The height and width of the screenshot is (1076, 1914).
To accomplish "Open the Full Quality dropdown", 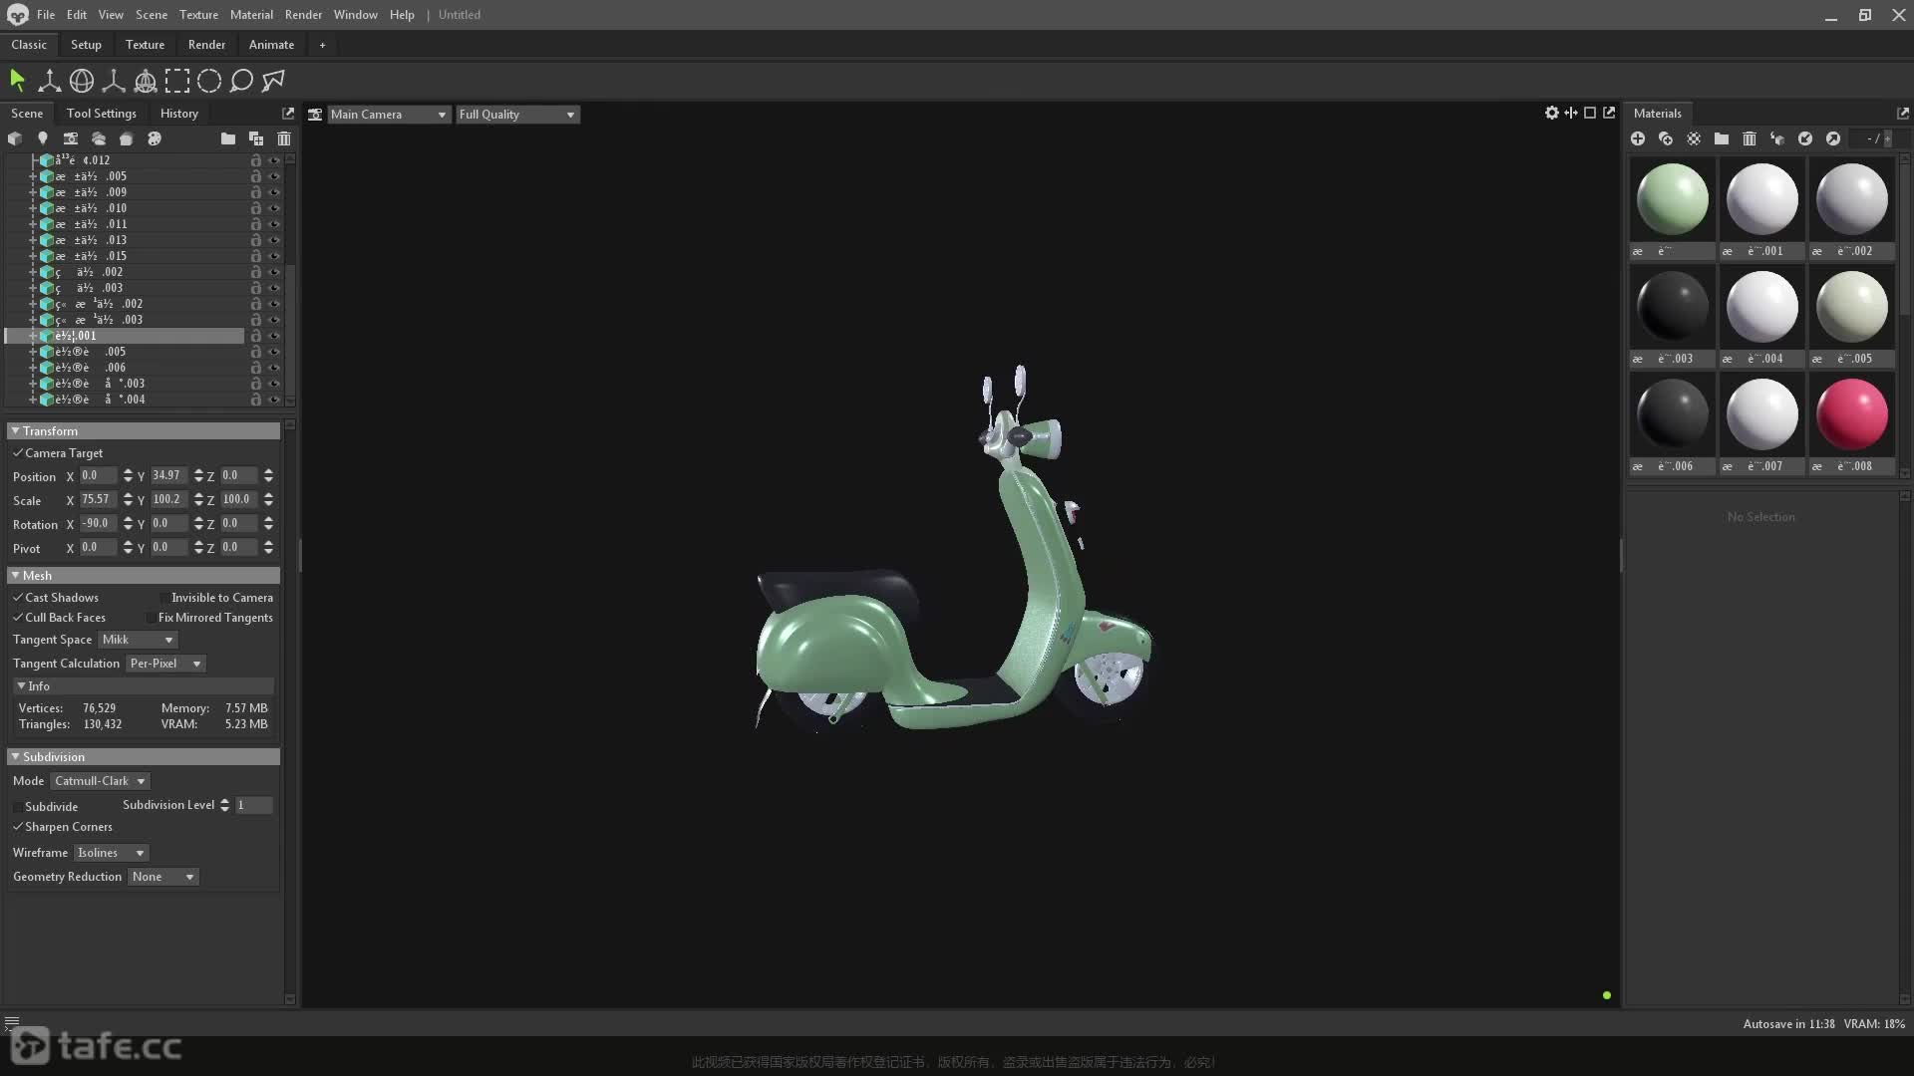I will coord(516,115).
